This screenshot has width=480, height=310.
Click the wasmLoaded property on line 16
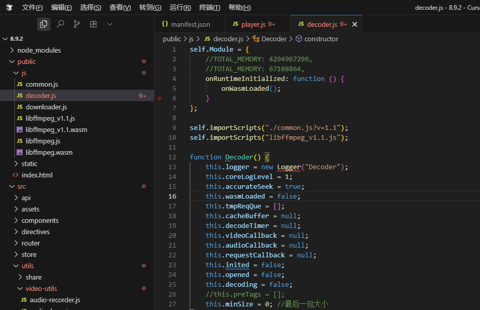click(x=245, y=196)
